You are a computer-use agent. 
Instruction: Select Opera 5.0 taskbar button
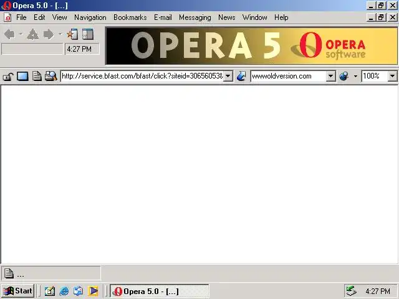[160, 291]
